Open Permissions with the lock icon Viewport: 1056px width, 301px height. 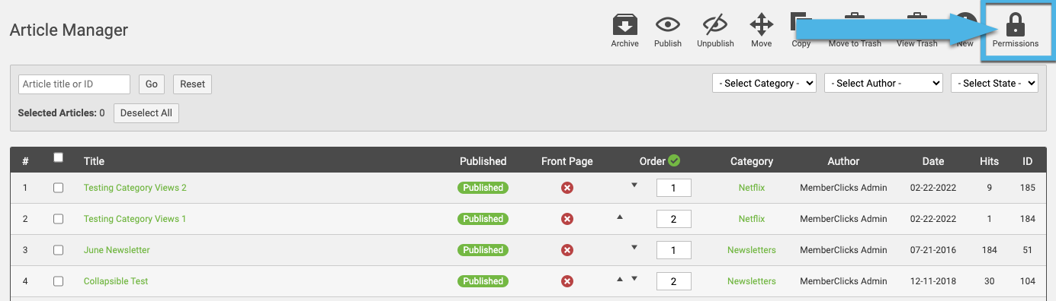coord(1016,24)
